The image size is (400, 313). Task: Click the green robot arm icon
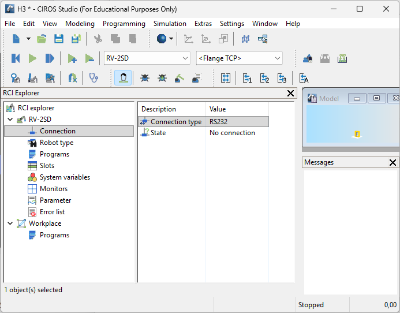pyautogui.click(x=180, y=78)
